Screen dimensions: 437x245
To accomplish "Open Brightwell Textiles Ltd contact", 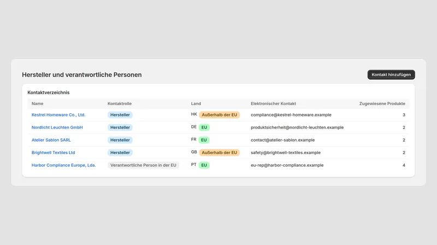I will [x=53, y=152].
